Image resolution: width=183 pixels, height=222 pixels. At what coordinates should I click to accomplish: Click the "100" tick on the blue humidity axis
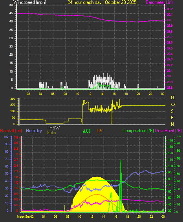point(6,136)
